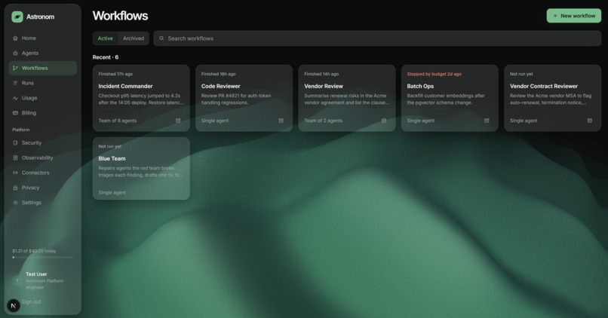Viewport: 608px width, 318px height.
Task: Open the Usage page
Action: pos(43,98)
